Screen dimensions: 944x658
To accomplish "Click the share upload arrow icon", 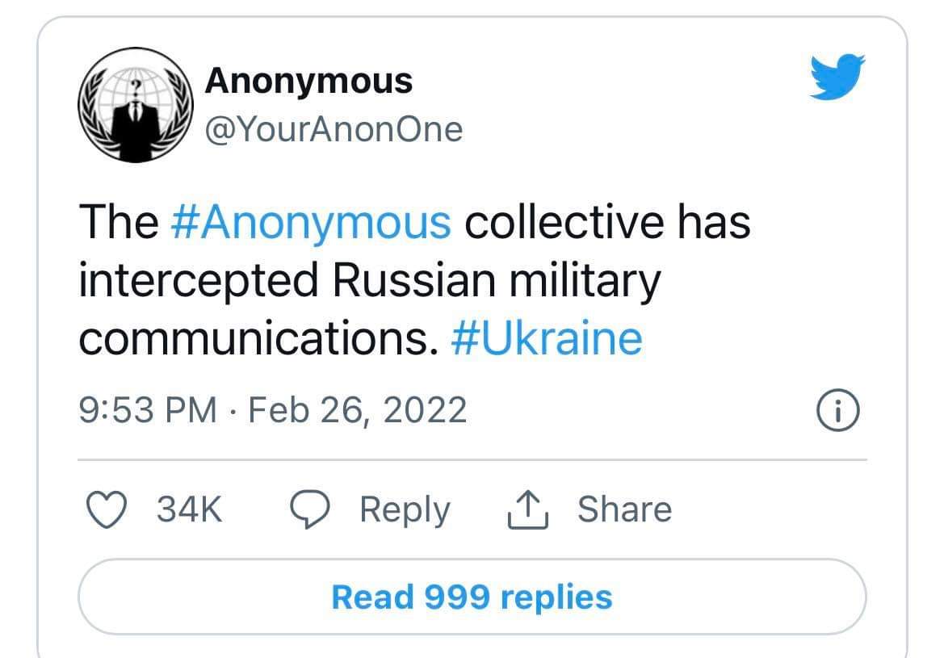I will tap(528, 509).
